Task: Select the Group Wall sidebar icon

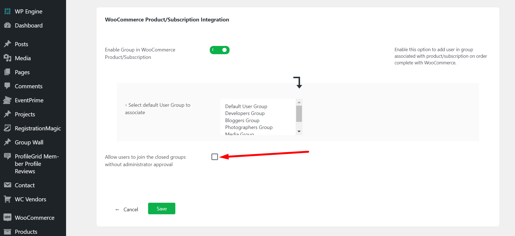Action: 29,142
